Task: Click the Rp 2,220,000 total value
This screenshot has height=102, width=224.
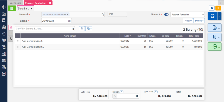Action: tap(195, 96)
